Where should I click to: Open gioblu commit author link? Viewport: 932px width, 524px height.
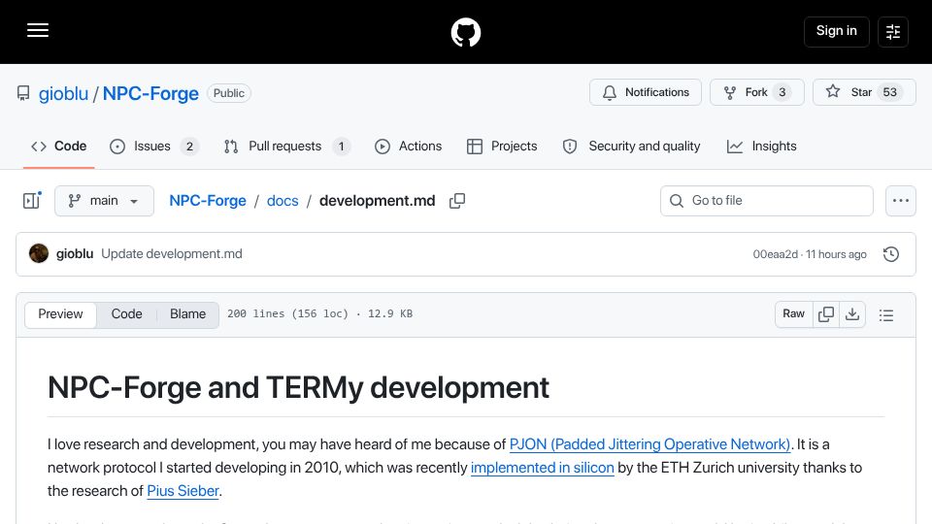(x=75, y=253)
